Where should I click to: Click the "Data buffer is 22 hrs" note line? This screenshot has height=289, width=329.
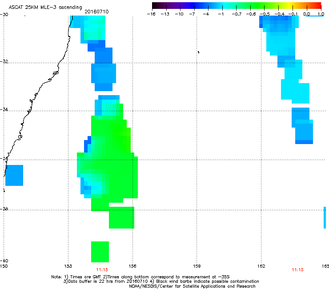pos(161,281)
